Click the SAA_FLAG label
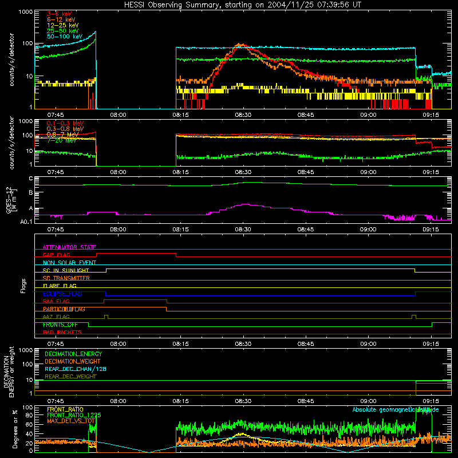The image size is (458, 458). click(56, 302)
